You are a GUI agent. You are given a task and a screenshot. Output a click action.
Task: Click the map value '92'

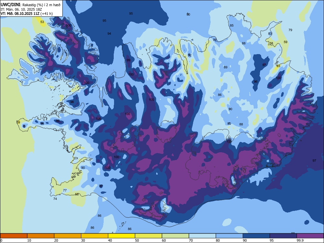click(x=190, y=55)
